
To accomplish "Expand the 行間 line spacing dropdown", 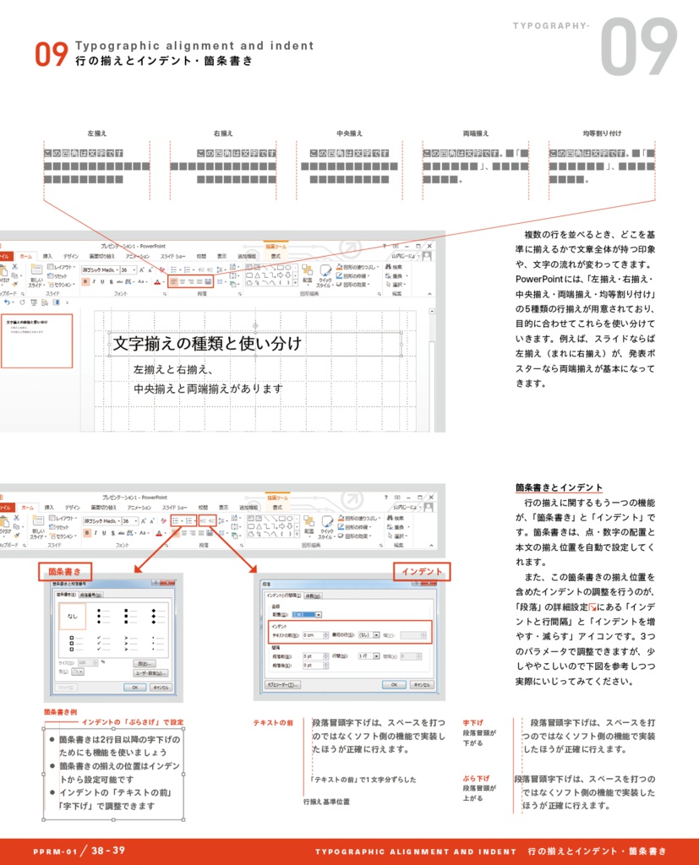I will pos(375,656).
